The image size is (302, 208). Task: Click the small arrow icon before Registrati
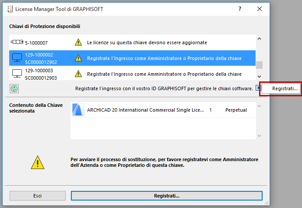pos(257,88)
